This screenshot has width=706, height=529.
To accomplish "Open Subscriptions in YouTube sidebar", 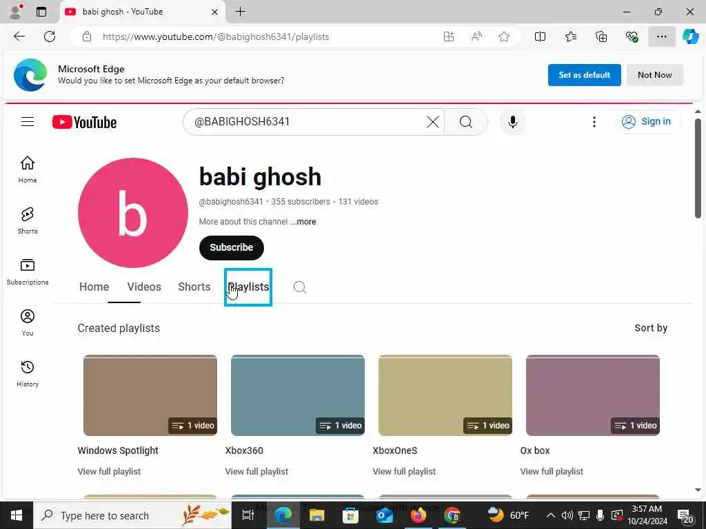I will [x=28, y=271].
